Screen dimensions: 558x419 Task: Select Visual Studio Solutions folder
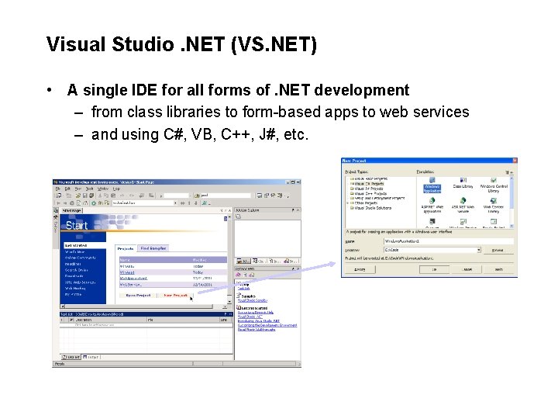point(370,208)
